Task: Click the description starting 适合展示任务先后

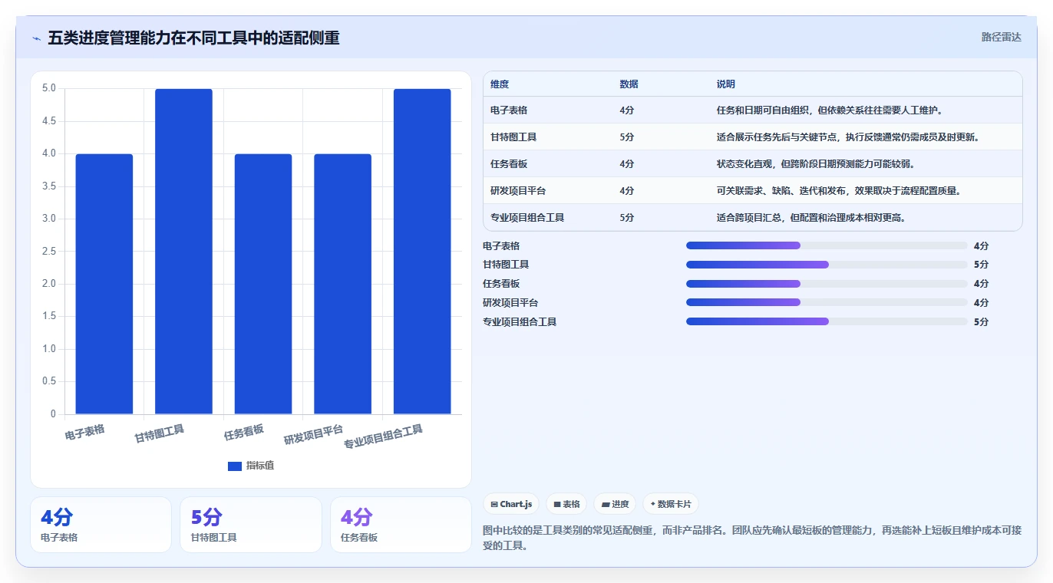Action: coord(850,137)
